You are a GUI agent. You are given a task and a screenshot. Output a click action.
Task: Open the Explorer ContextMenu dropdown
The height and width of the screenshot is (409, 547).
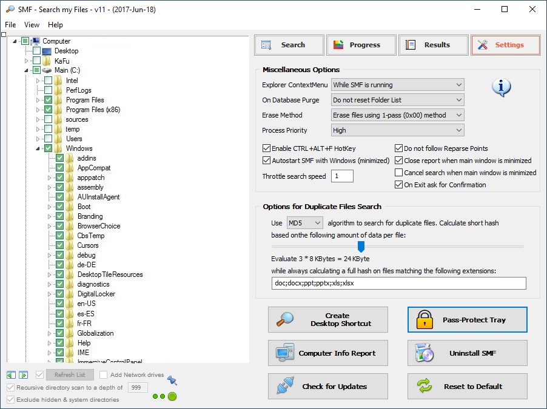point(398,85)
